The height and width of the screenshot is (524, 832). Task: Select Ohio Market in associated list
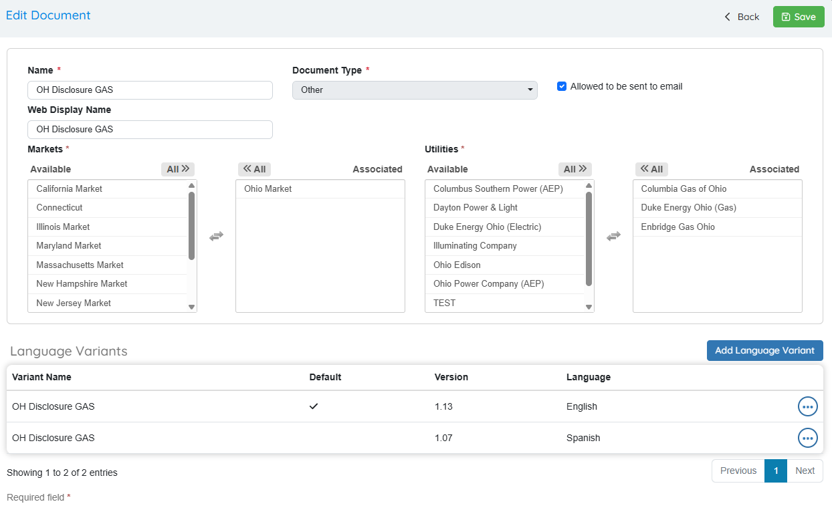(320, 189)
